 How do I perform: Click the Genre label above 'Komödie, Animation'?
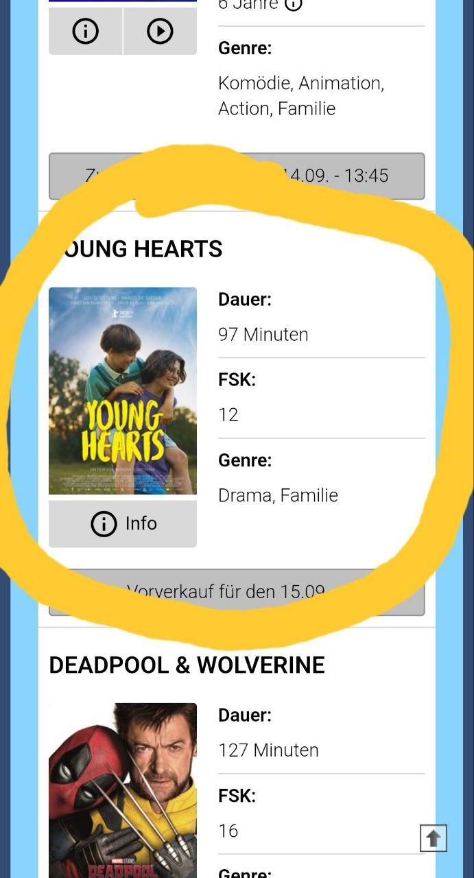point(245,48)
